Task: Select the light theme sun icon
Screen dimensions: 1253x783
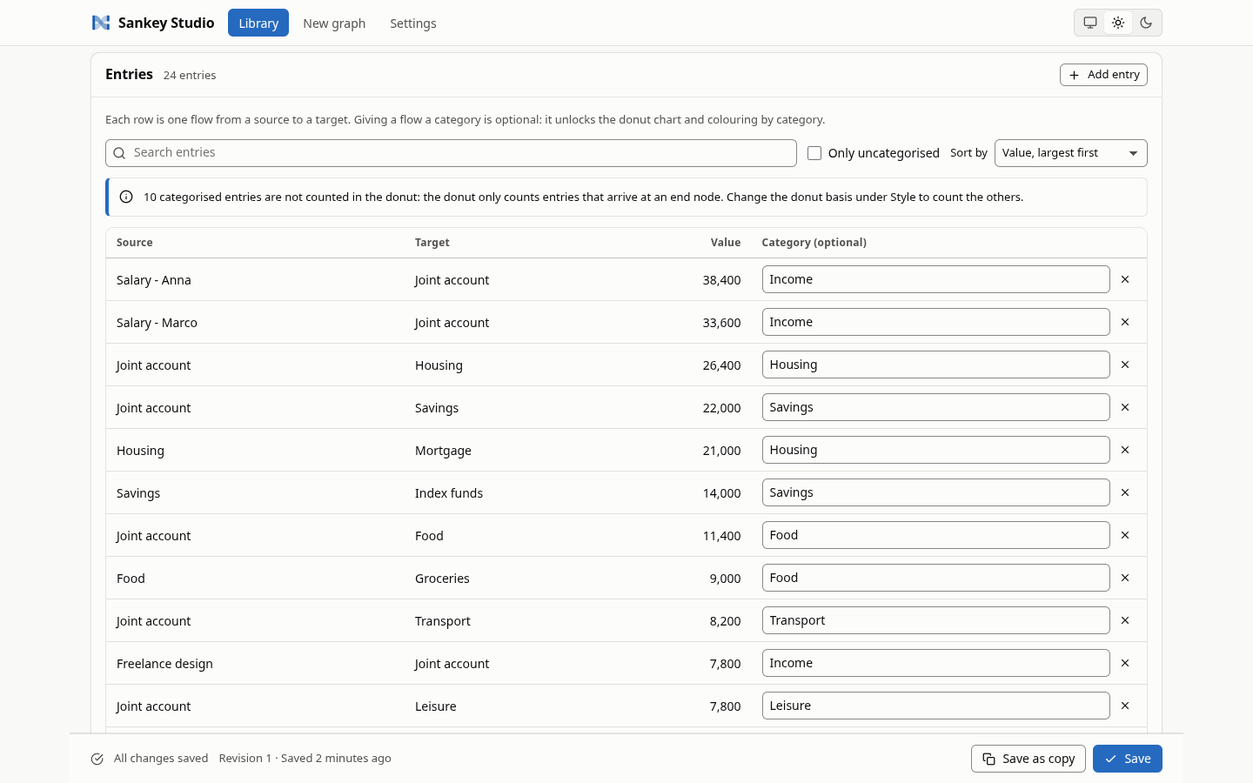Action: click(1118, 23)
